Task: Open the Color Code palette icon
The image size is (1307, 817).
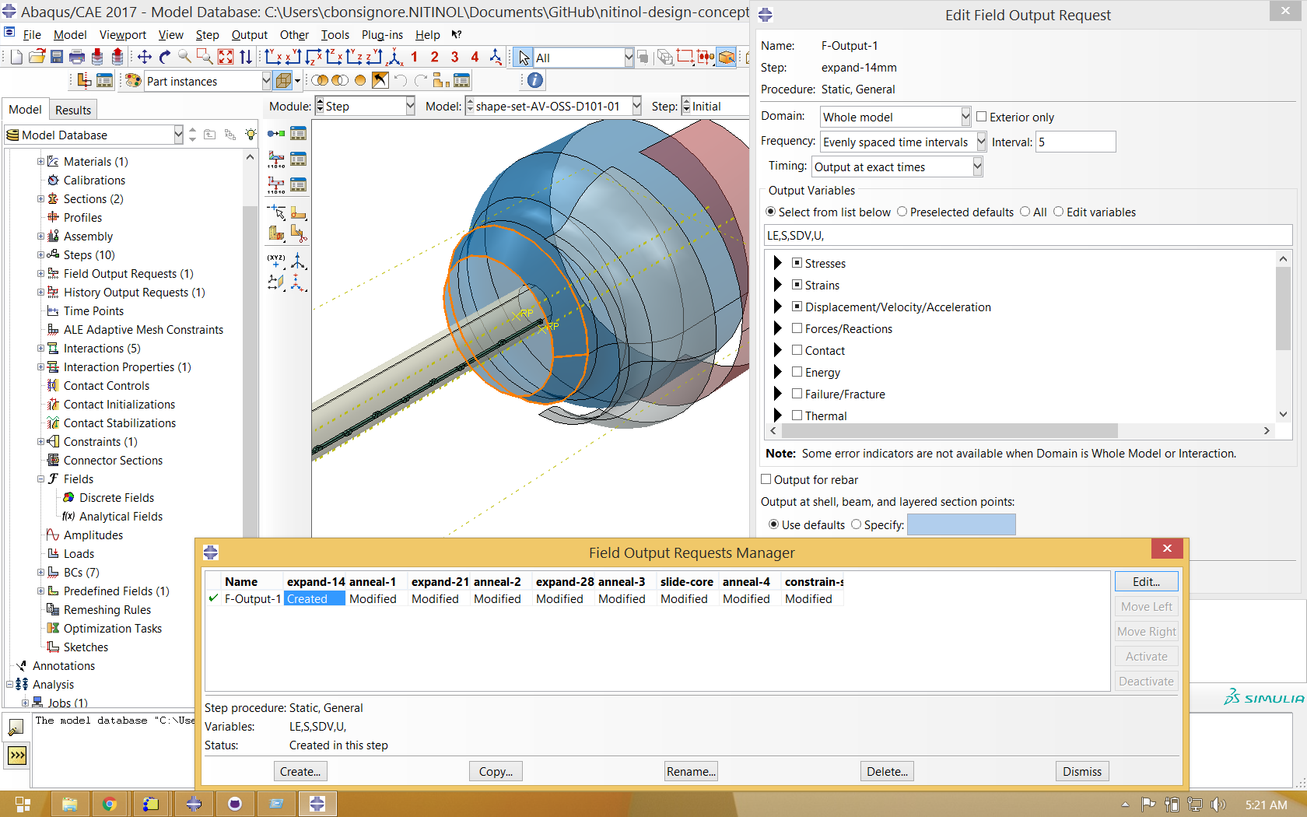Action: [x=133, y=80]
